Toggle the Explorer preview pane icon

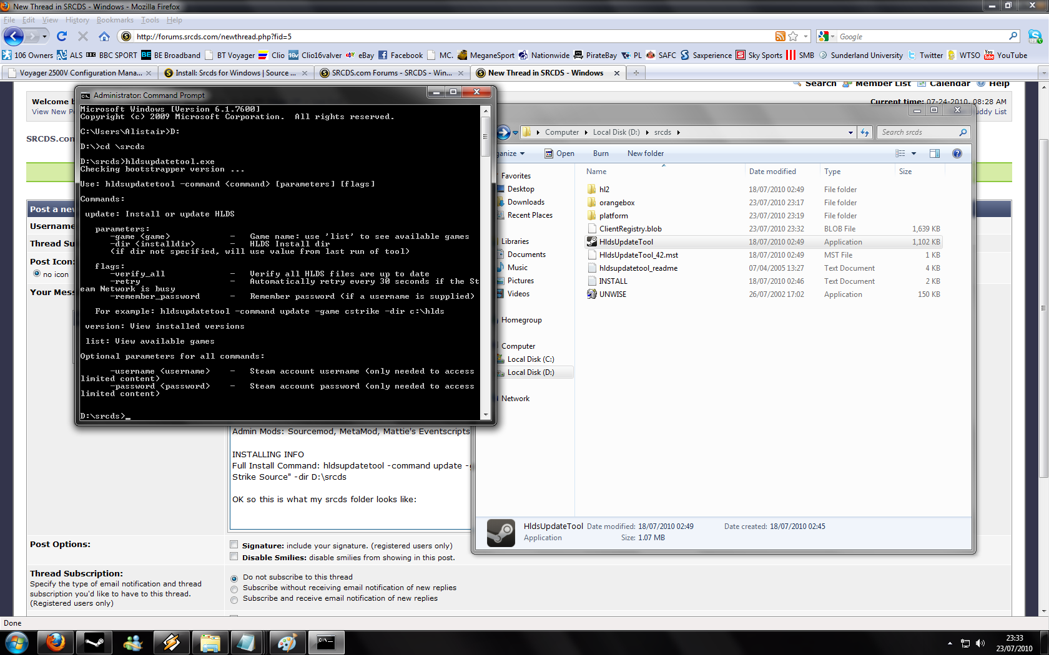click(935, 153)
